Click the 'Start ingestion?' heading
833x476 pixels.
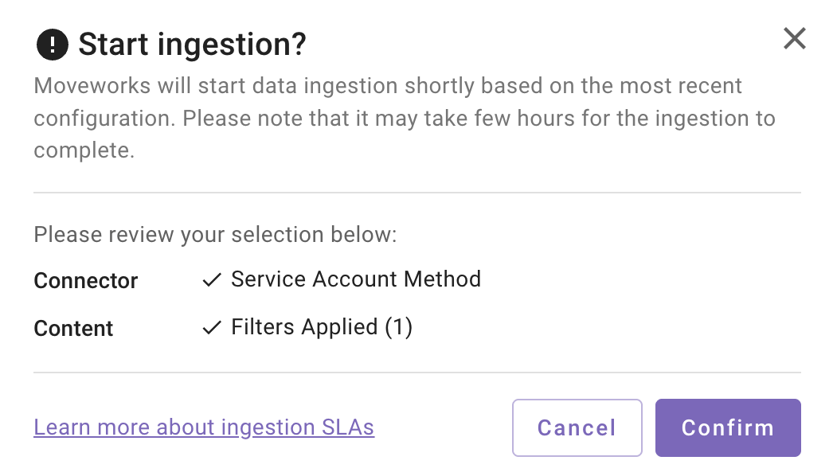pos(192,45)
